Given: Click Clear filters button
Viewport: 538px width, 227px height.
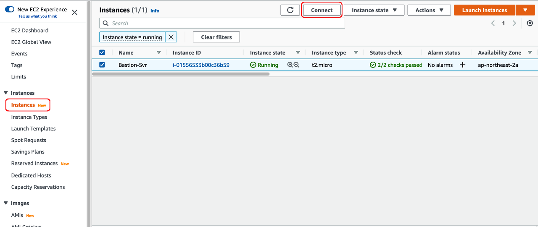Looking at the screenshot, I should 216,37.
